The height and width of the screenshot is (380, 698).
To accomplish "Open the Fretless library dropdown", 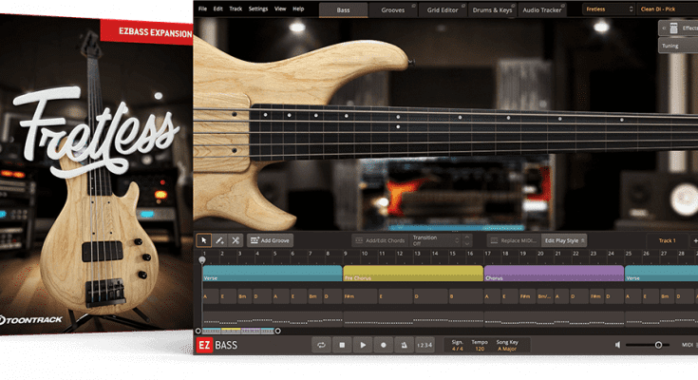I will 606,9.
